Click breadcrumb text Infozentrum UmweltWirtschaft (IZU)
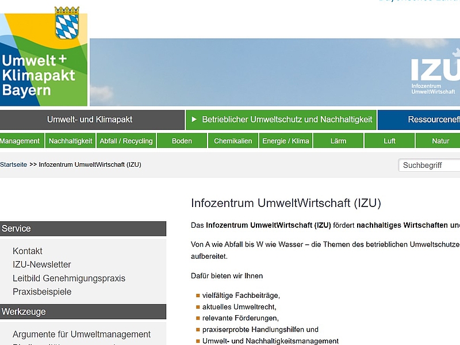 click(x=90, y=164)
